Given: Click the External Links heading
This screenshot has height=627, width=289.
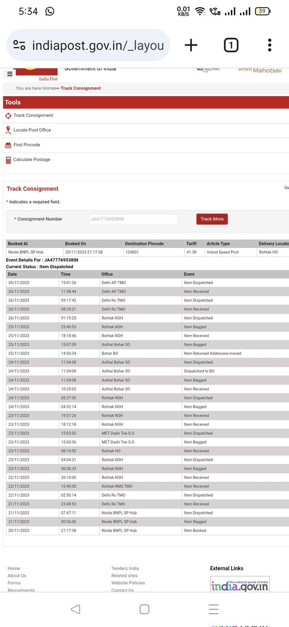Looking at the screenshot, I should tap(226, 568).
